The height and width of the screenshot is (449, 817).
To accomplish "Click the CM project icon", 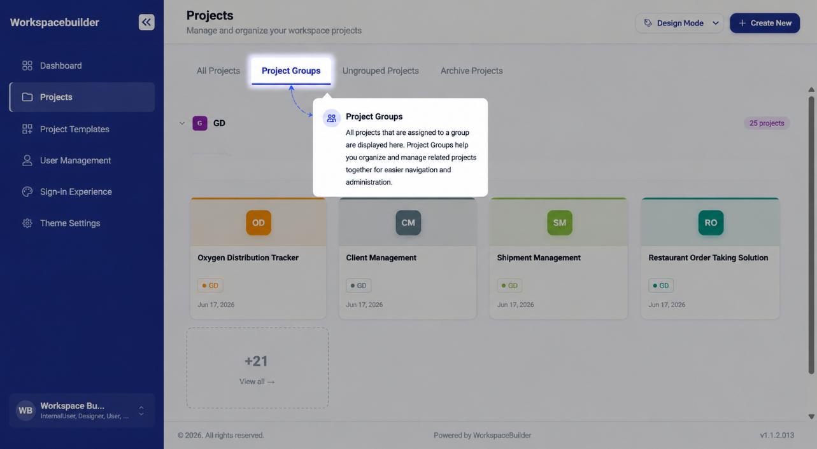I will pos(408,223).
